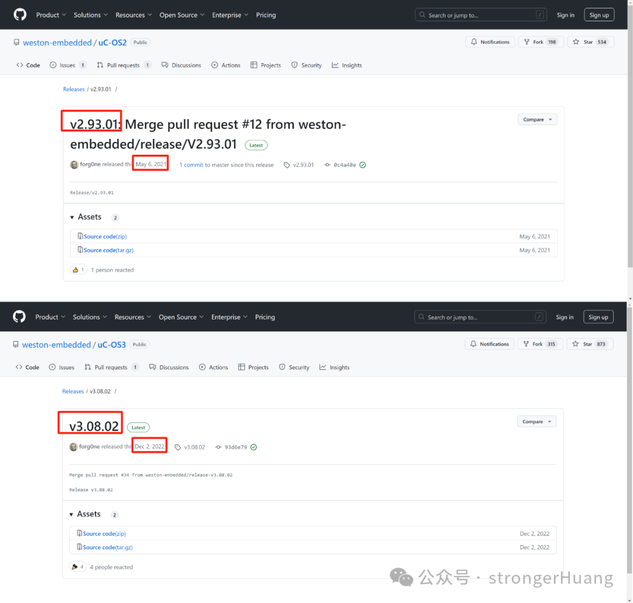Screen dimensions: 633x603
Task: Open Projects tab in uC-OS2 repo
Action: (266, 65)
